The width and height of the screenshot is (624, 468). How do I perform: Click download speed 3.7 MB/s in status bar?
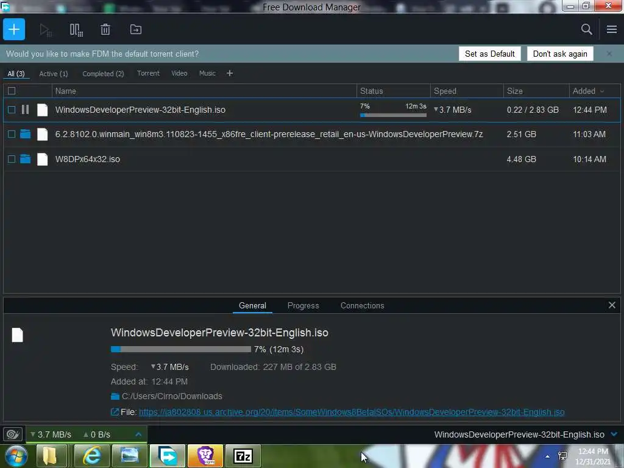pyautogui.click(x=51, y=434)
